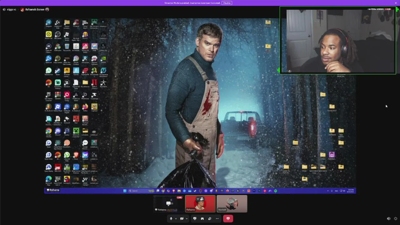Viewport: 400px width, 225px height.
Task: Toggle the camera on or off
Action: [x=182, y=218]
